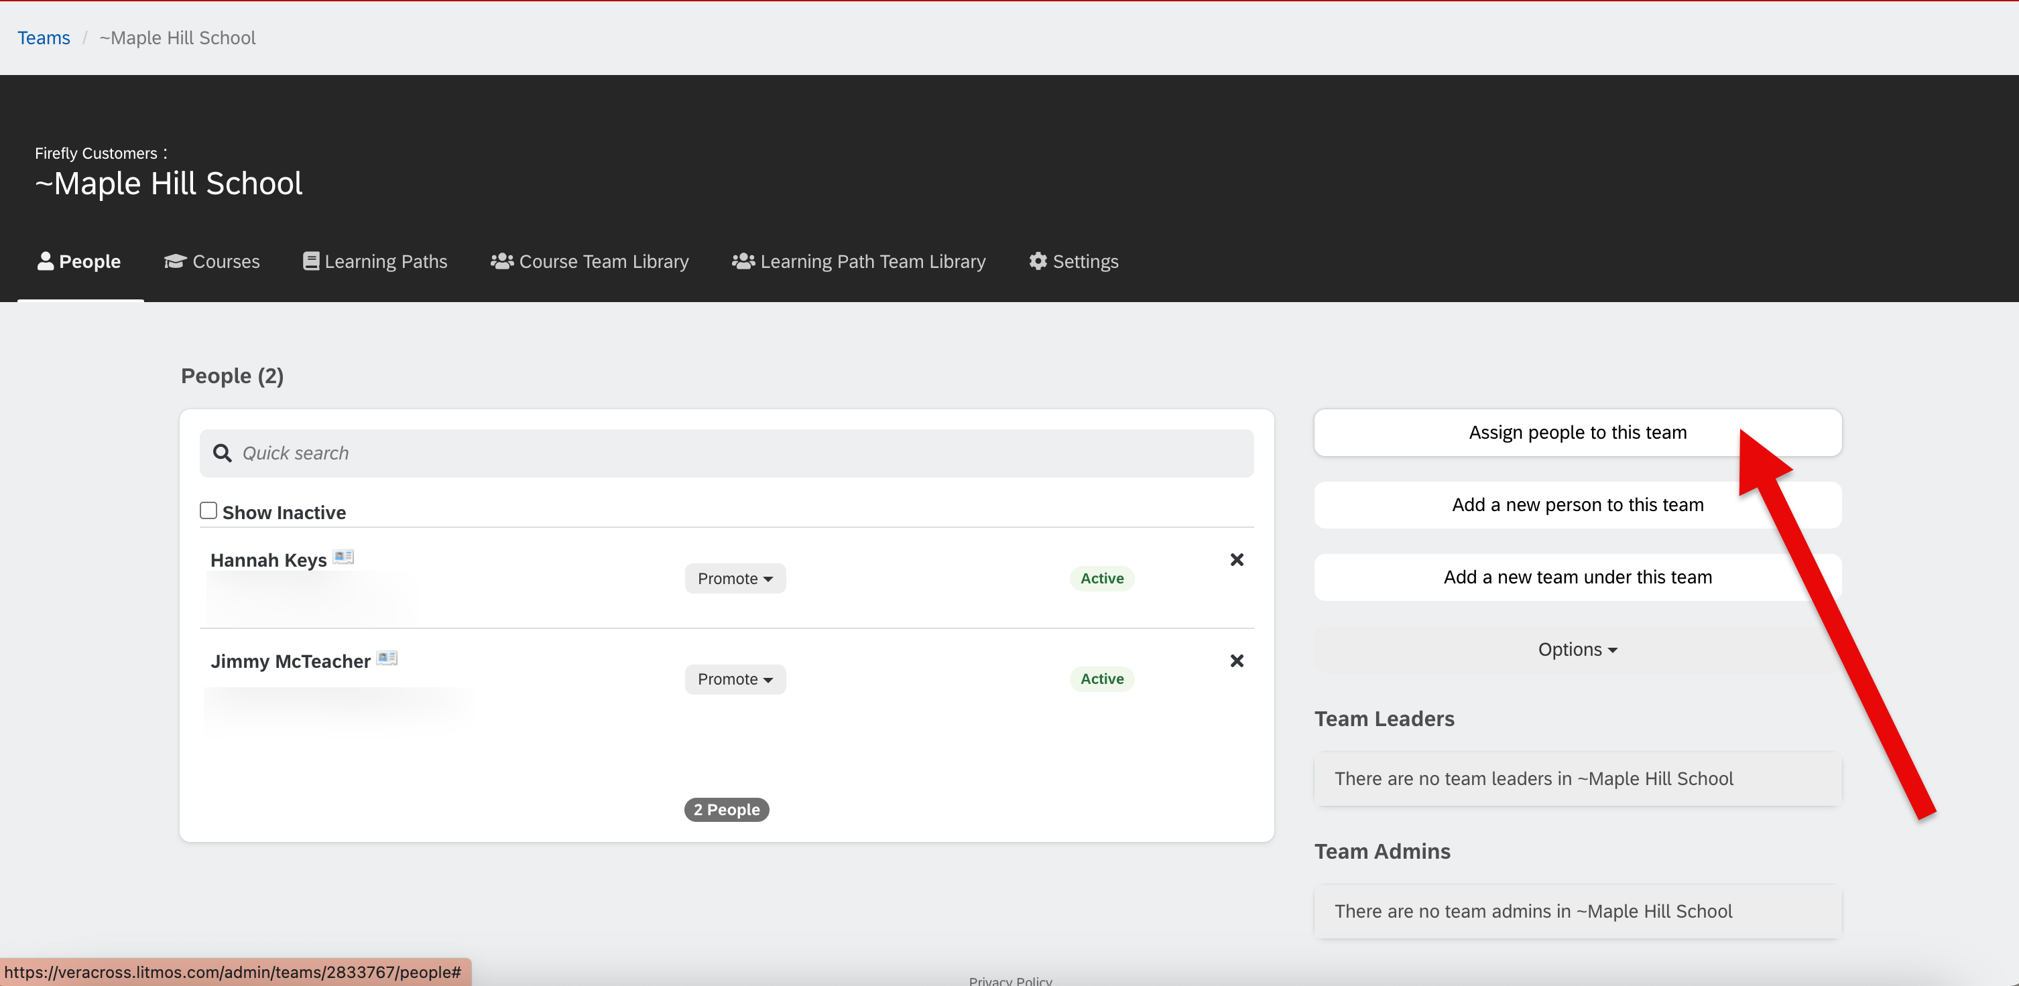Click the People tab person icon
The width and height of the screenshot is (2019, 986).
(x=46, y=261)
